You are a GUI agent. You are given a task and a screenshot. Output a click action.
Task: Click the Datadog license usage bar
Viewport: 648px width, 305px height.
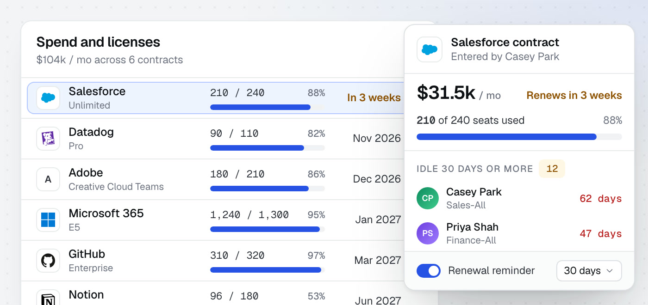[x=268, y=148]
